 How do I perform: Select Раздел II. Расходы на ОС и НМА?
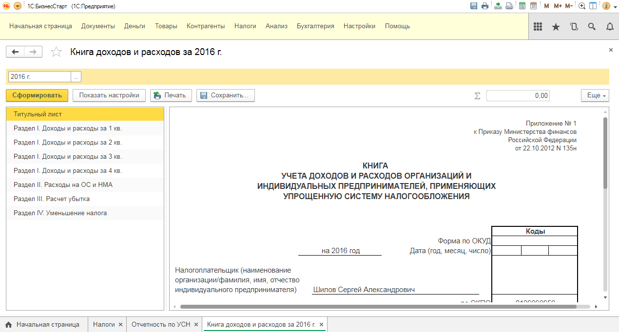click(x=63, y=185)
